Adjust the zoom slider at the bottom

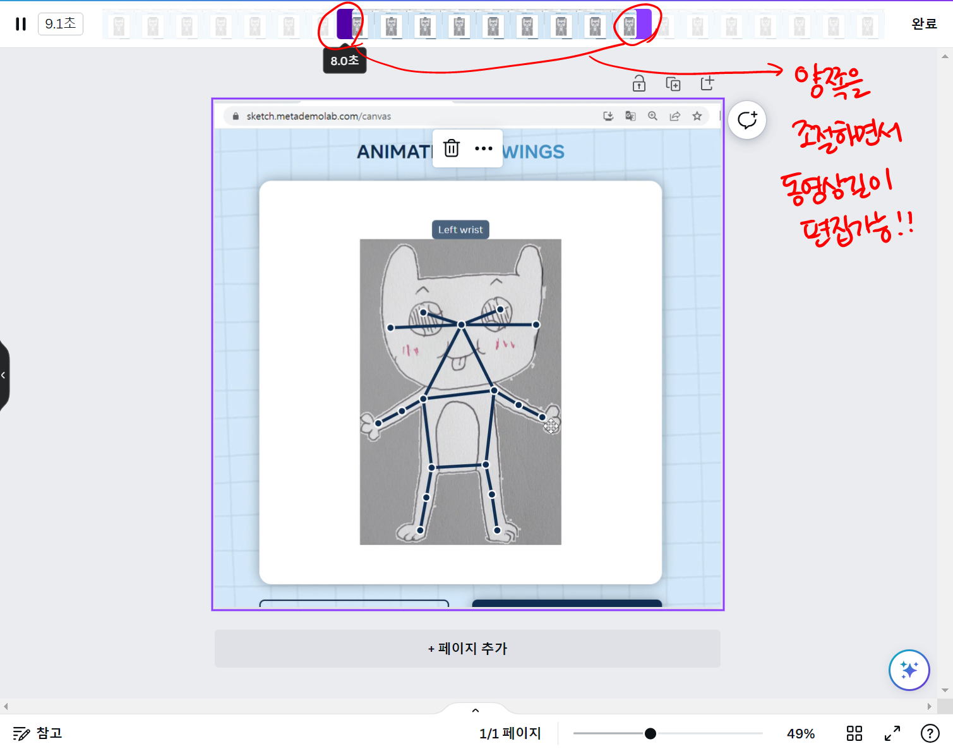pos(650,733)
